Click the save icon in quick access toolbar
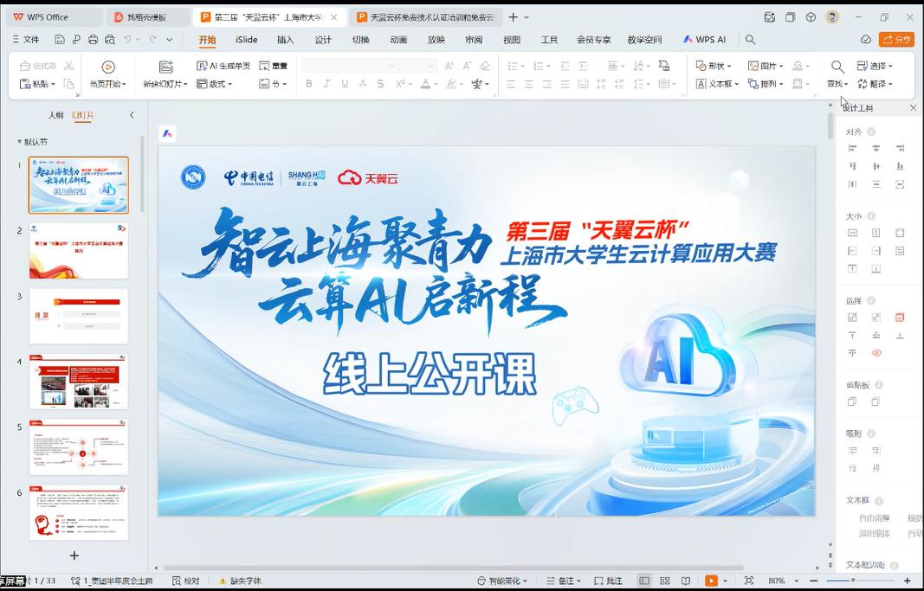924x591 pixels. 60,40
